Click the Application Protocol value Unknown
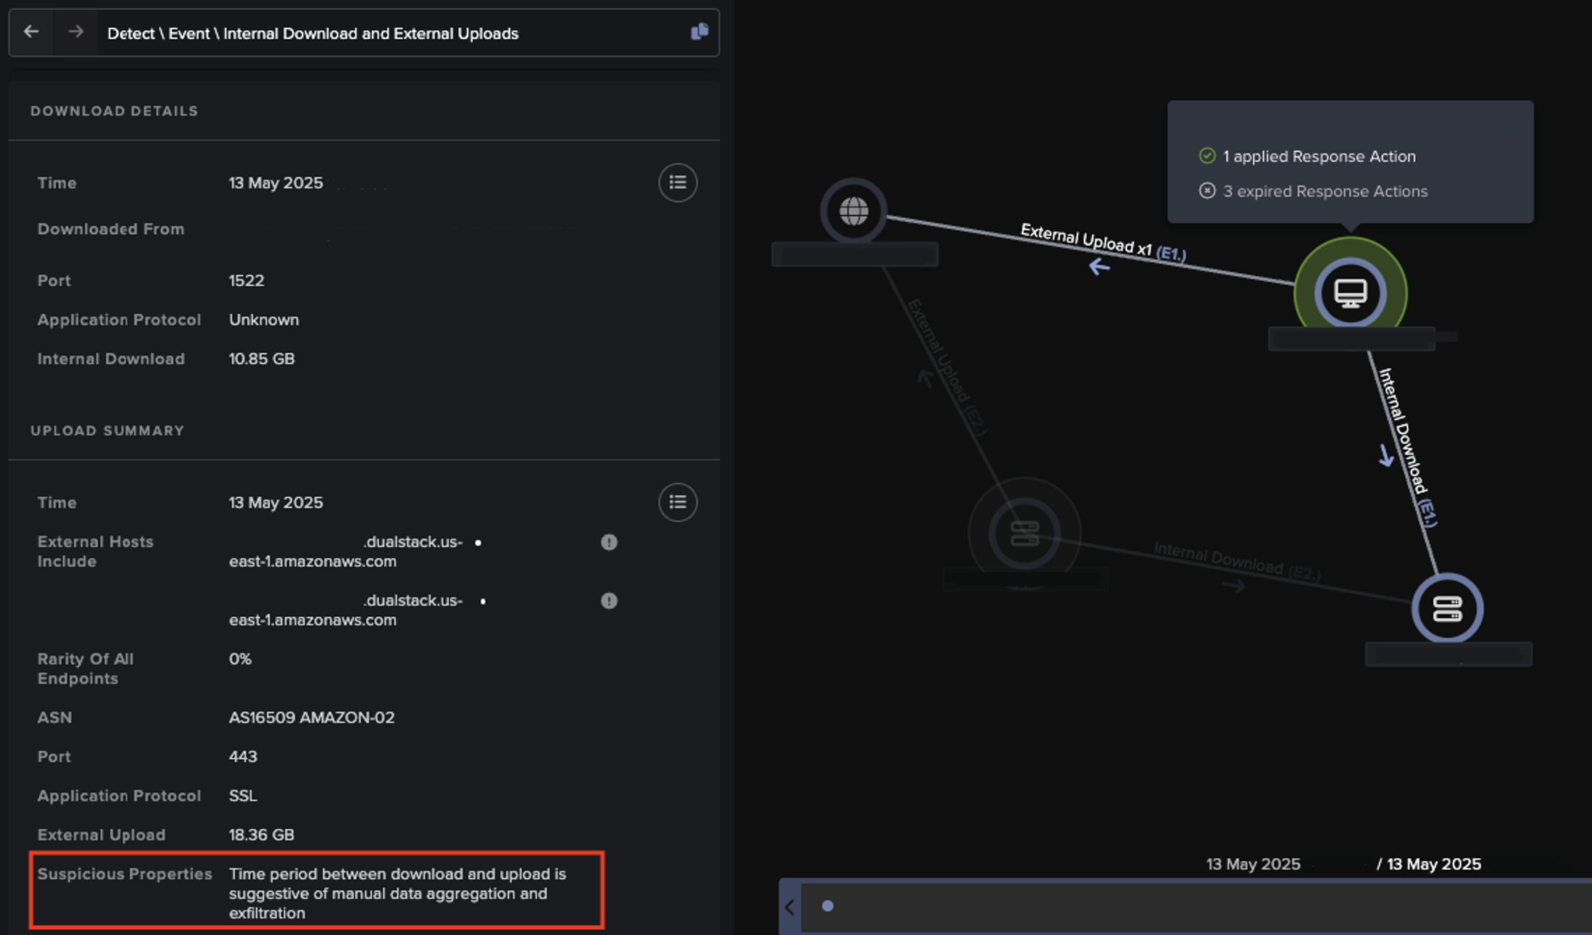Screen dimensions: 1592x935 [264, 320]
